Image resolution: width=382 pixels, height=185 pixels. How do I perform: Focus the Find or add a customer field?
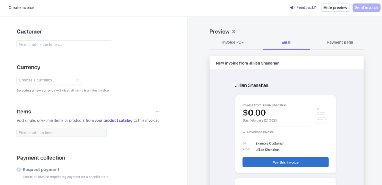point(64,44)
